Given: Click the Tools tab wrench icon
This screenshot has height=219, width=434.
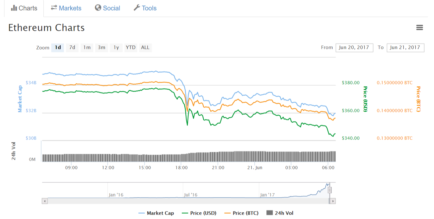Looking at the screenshot, I should [x=137, y=8].
